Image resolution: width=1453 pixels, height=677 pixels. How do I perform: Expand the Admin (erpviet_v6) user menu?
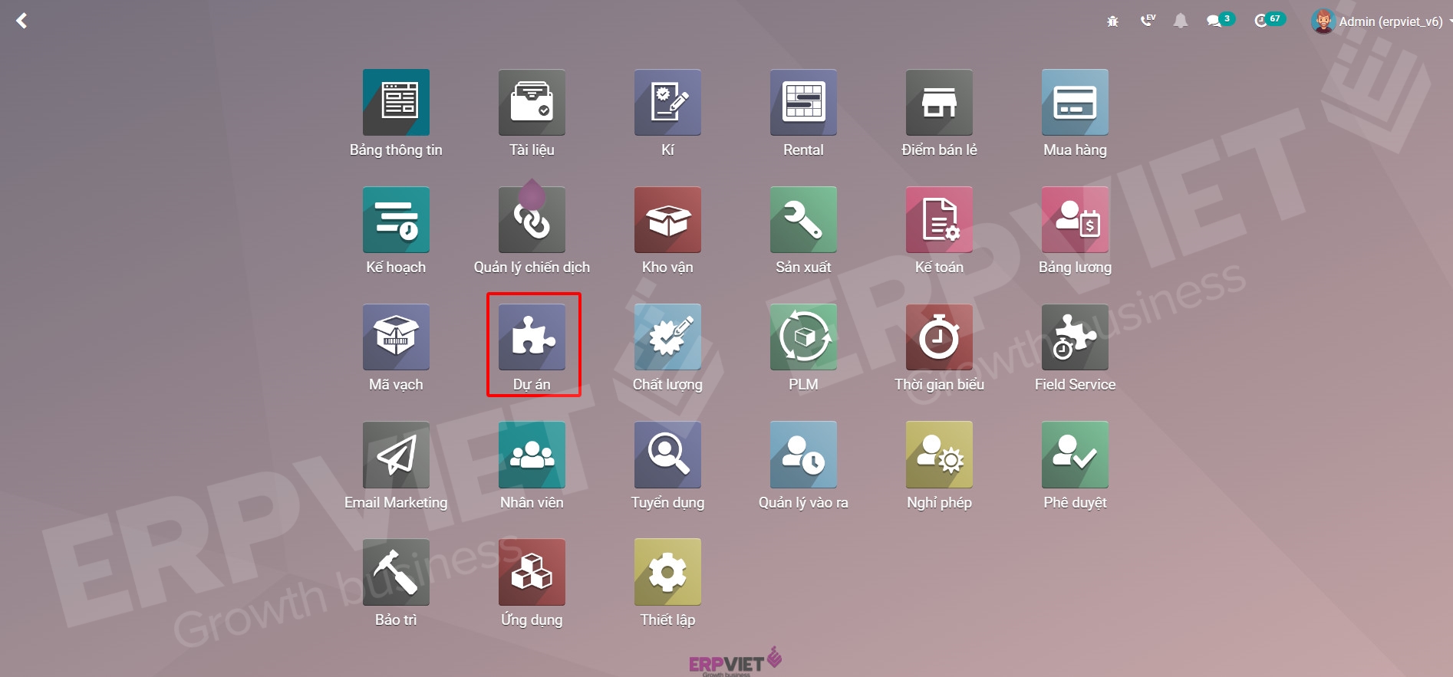tap(1382, 21)
